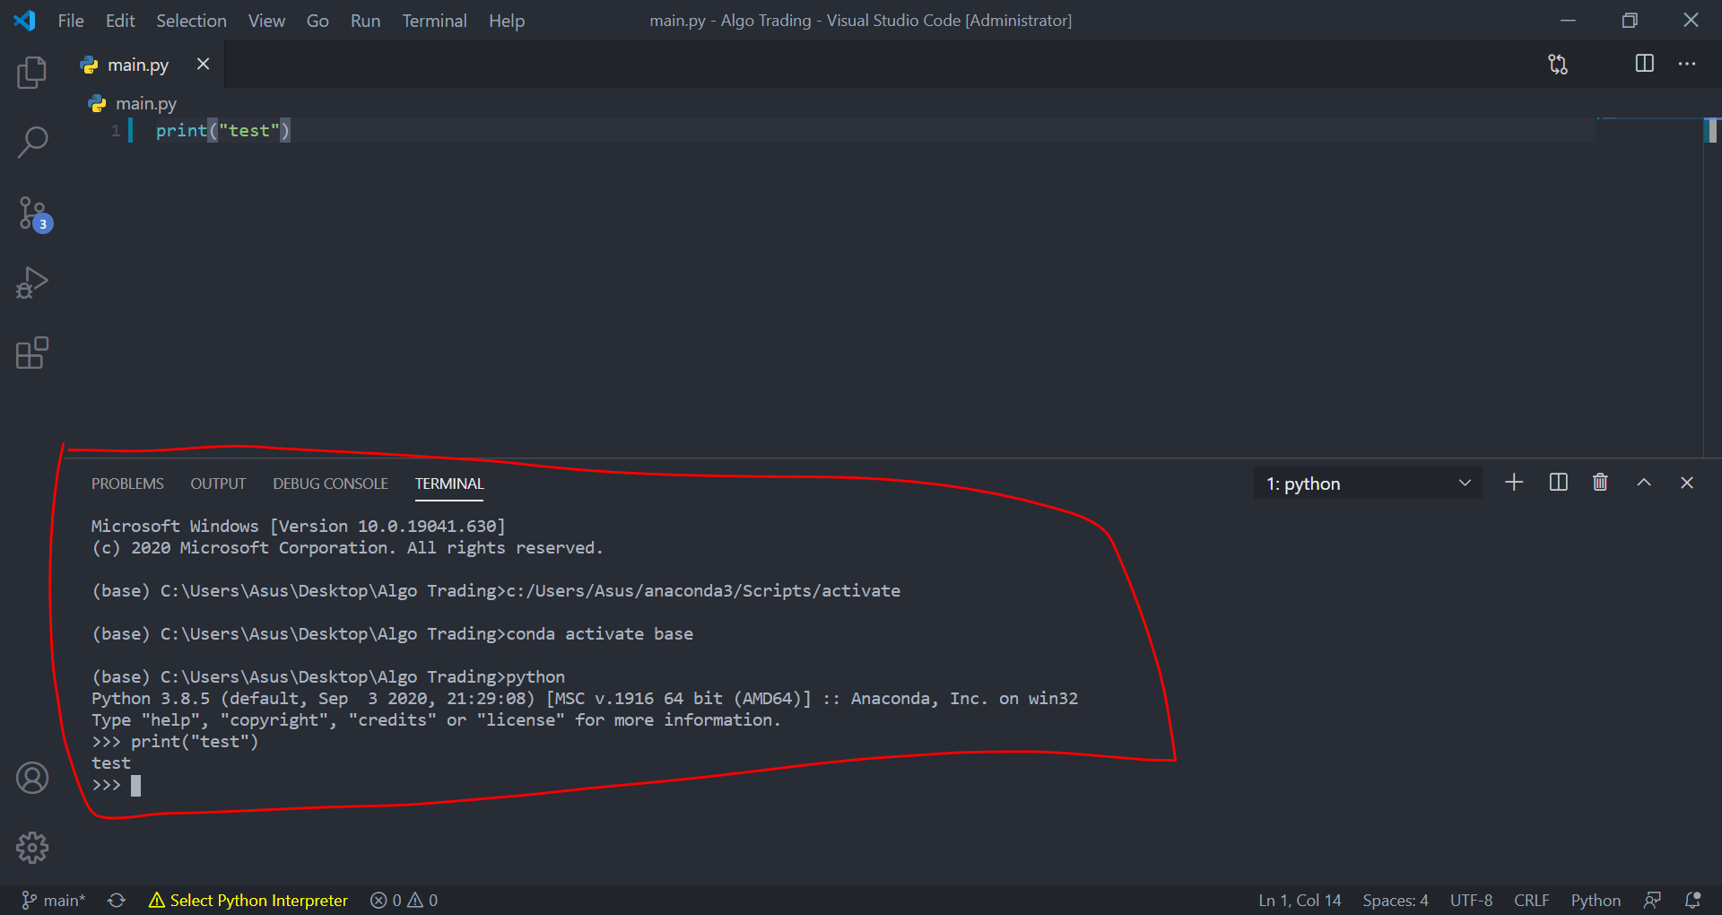Open the Edit menu
The image size is (1722, 915).
coord(120,20)
